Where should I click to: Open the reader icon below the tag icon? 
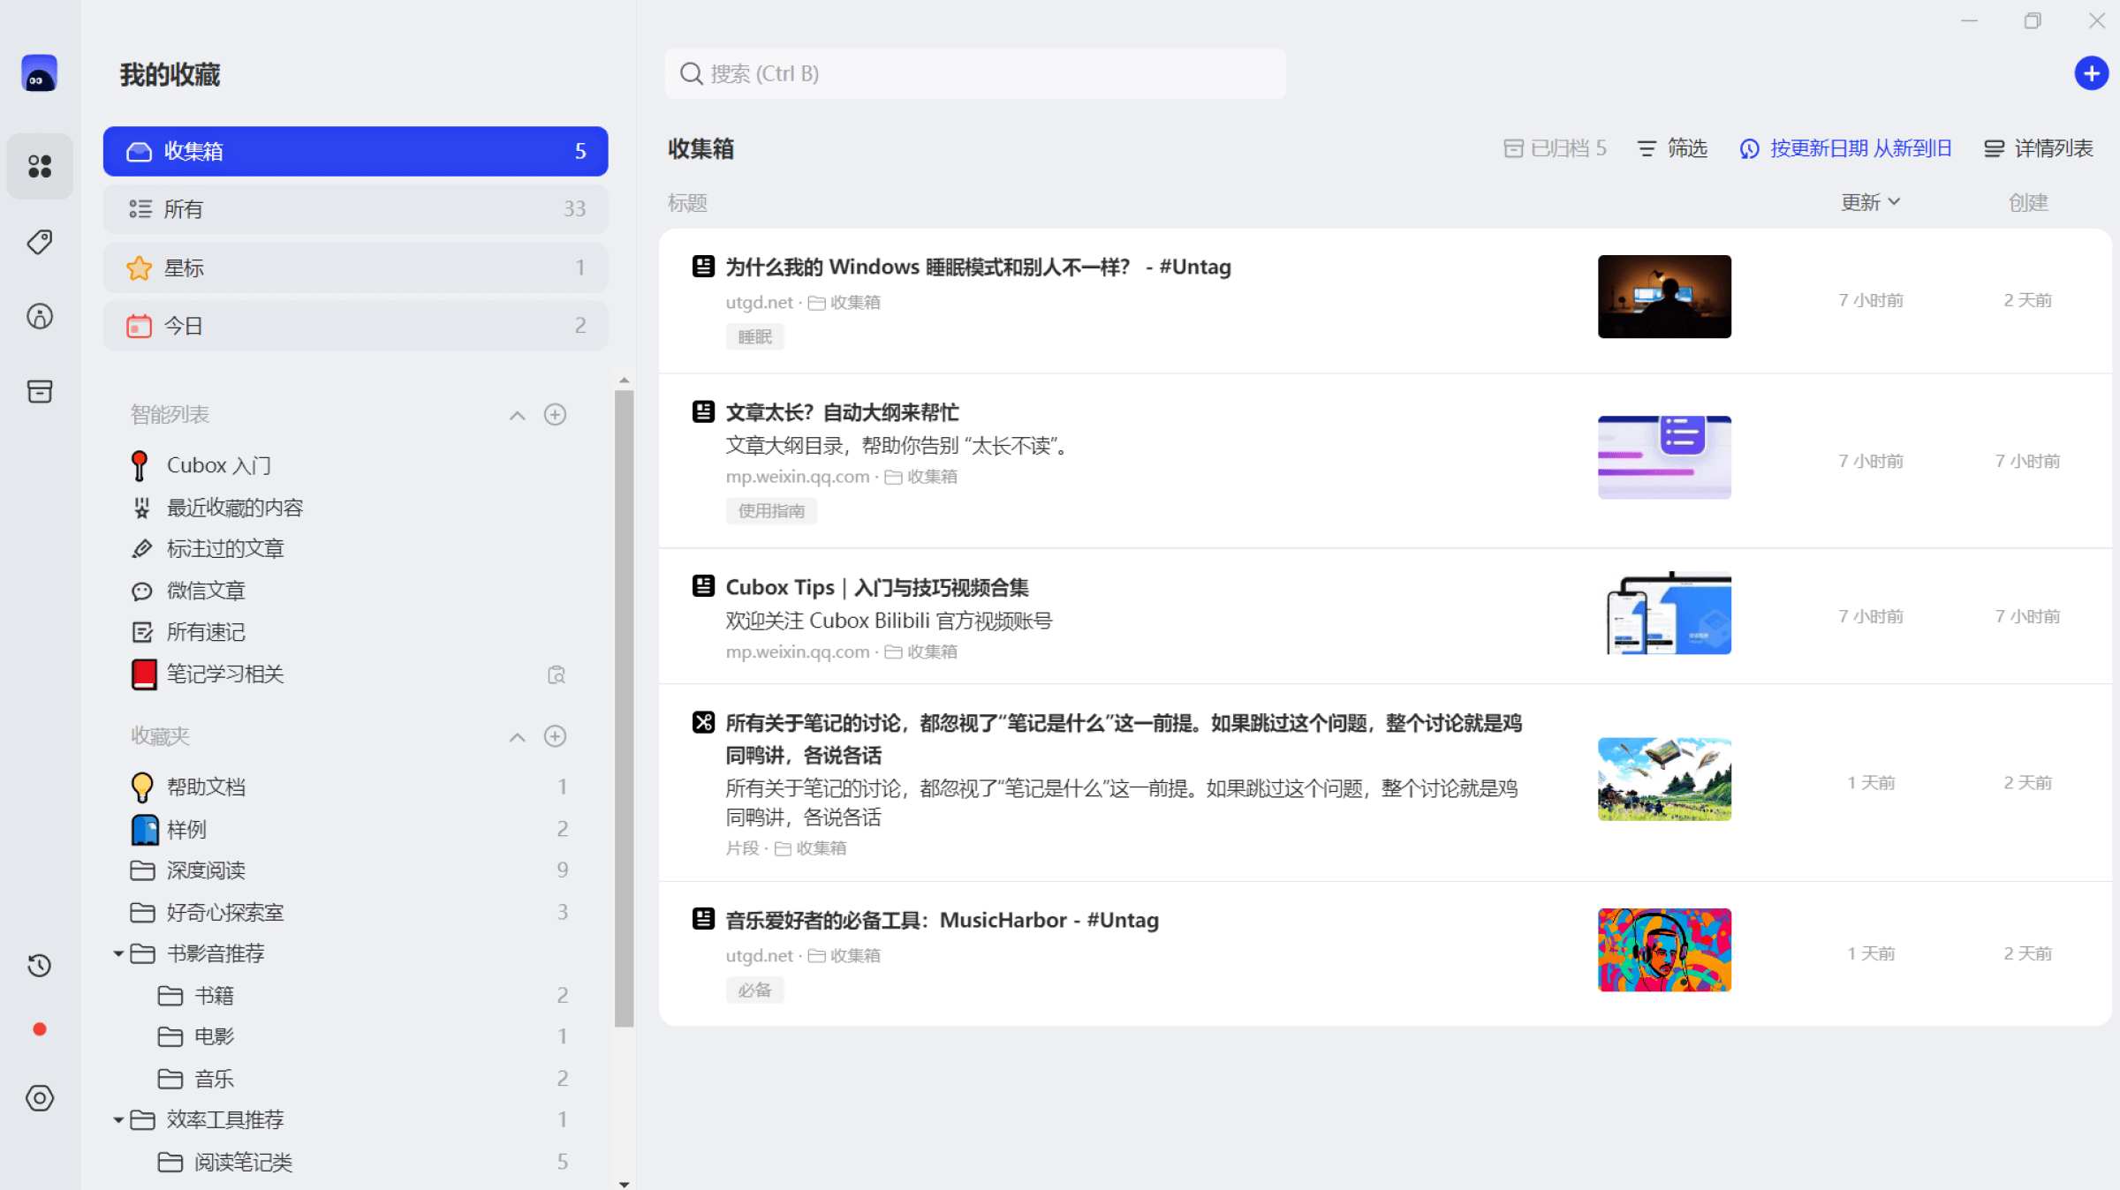39,316
